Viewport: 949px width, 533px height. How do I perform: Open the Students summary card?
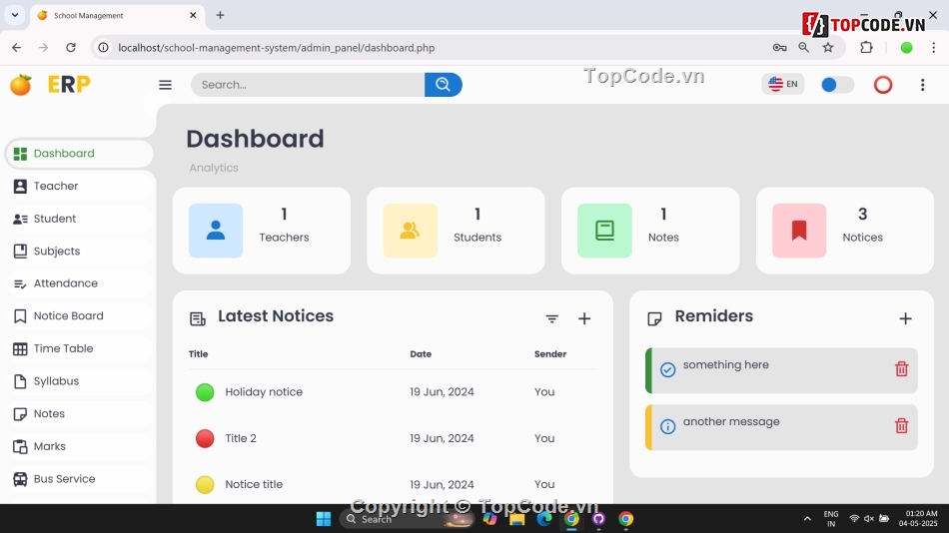coord(456,231)
